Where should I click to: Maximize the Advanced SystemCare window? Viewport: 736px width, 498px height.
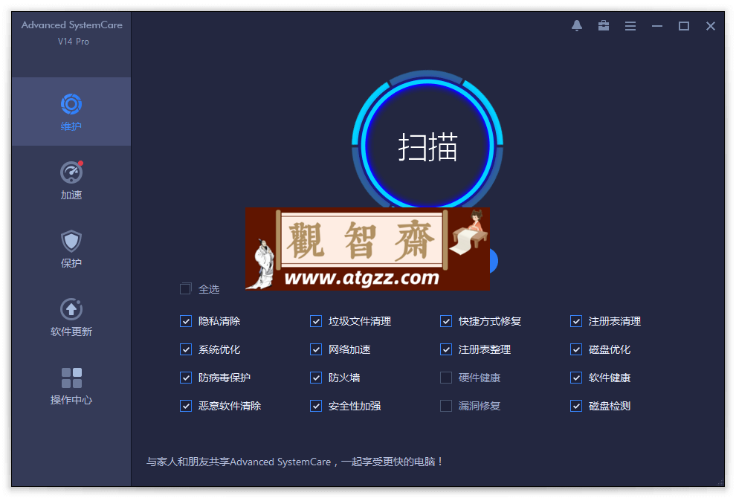click(x=684, y=26)
